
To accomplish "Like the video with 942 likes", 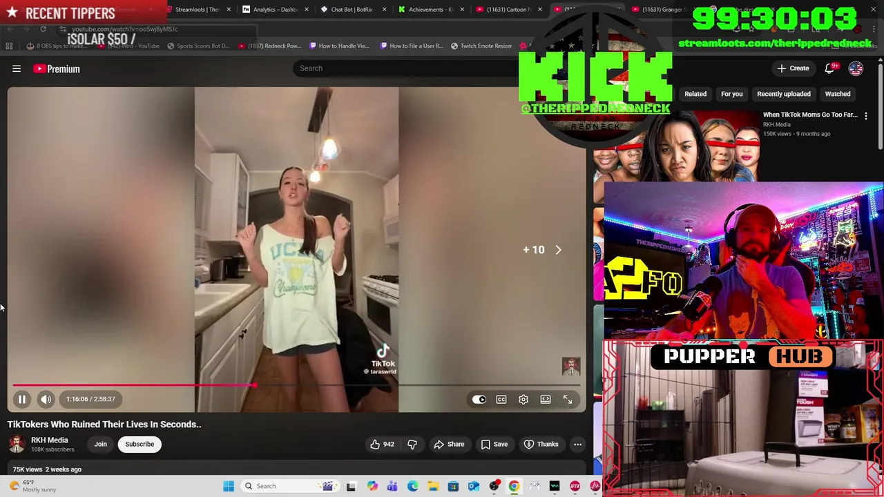I will click(382, 444).
